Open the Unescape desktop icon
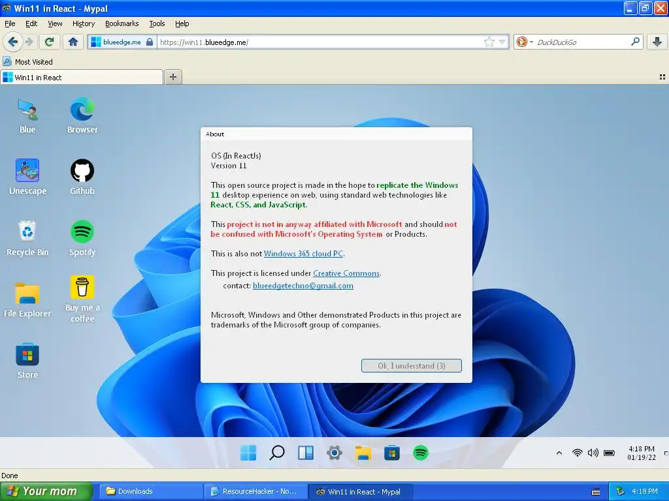The height and width of the screenshot is (501, 669). [27, 177]
